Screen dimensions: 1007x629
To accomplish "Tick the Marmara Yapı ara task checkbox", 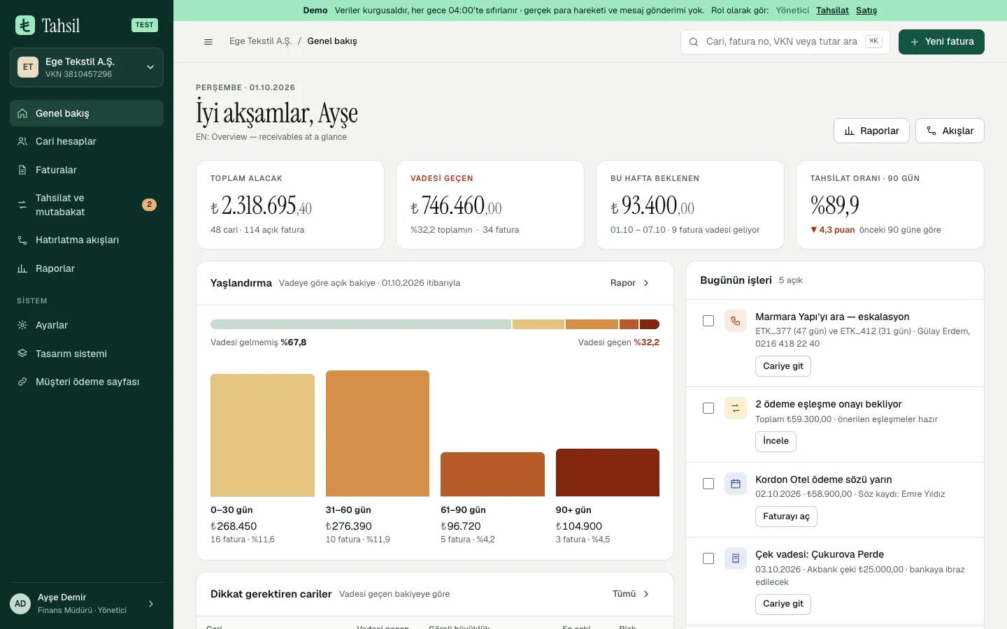I will (708, 321).
